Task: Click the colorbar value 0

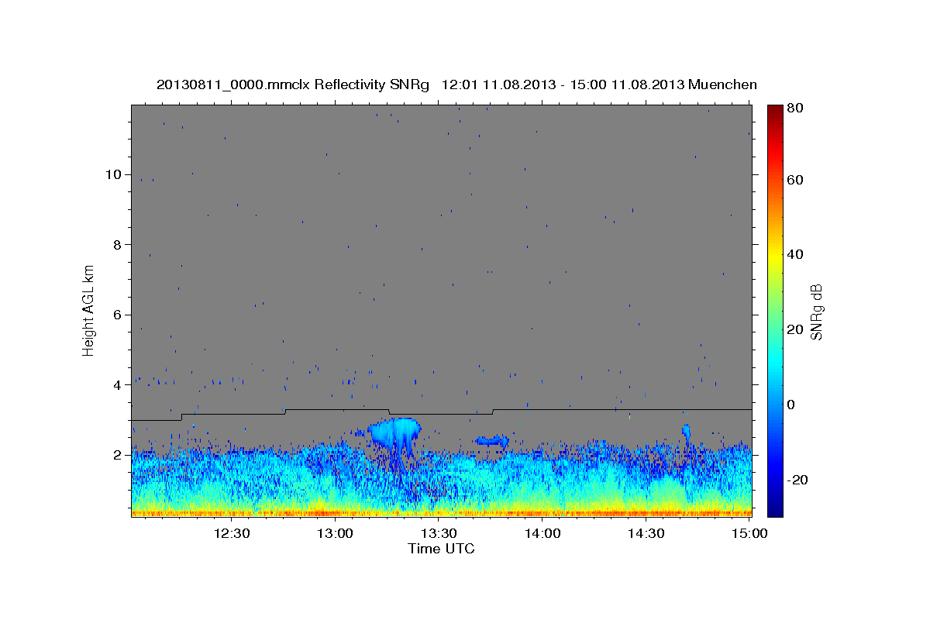Action: [x=792, y=405]
